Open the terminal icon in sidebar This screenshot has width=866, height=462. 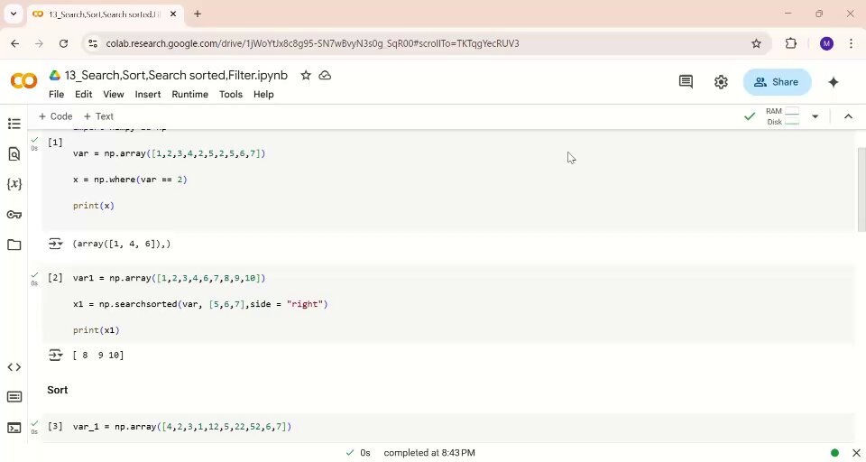(14, 428)
